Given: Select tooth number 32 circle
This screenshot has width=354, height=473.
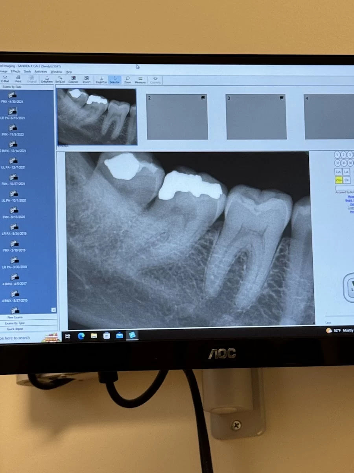Looking at the screenshot, I should coord(337,163).
